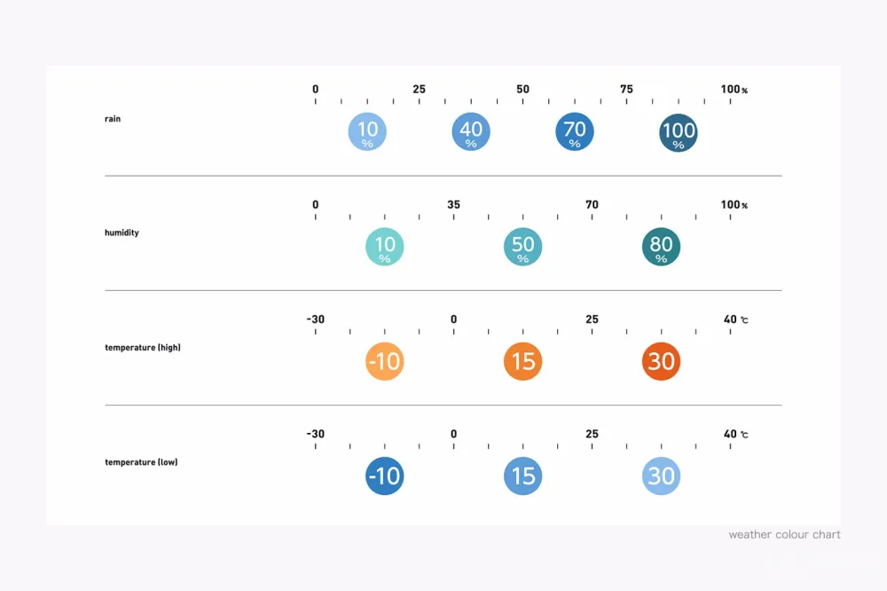The width and height of the screenshot is (887, 591).
Task: Choose the pale blue 30 low temperature circle
Action: coord(662,476)
